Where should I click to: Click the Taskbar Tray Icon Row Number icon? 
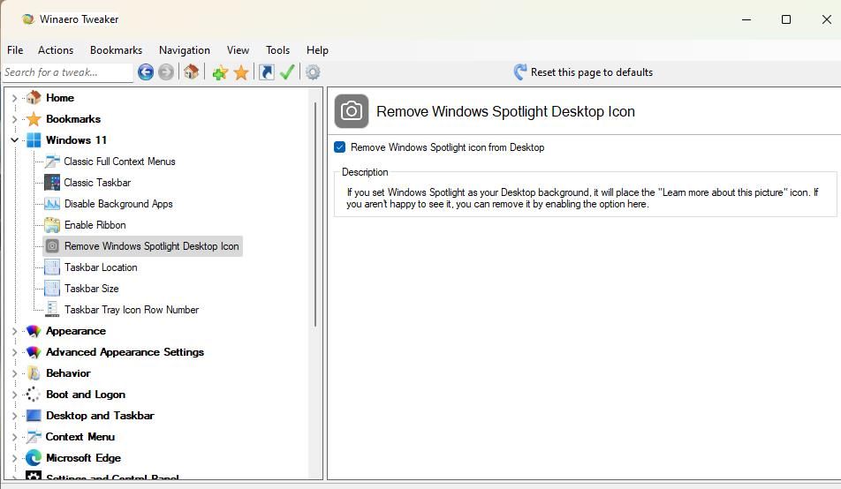(52, 310)
